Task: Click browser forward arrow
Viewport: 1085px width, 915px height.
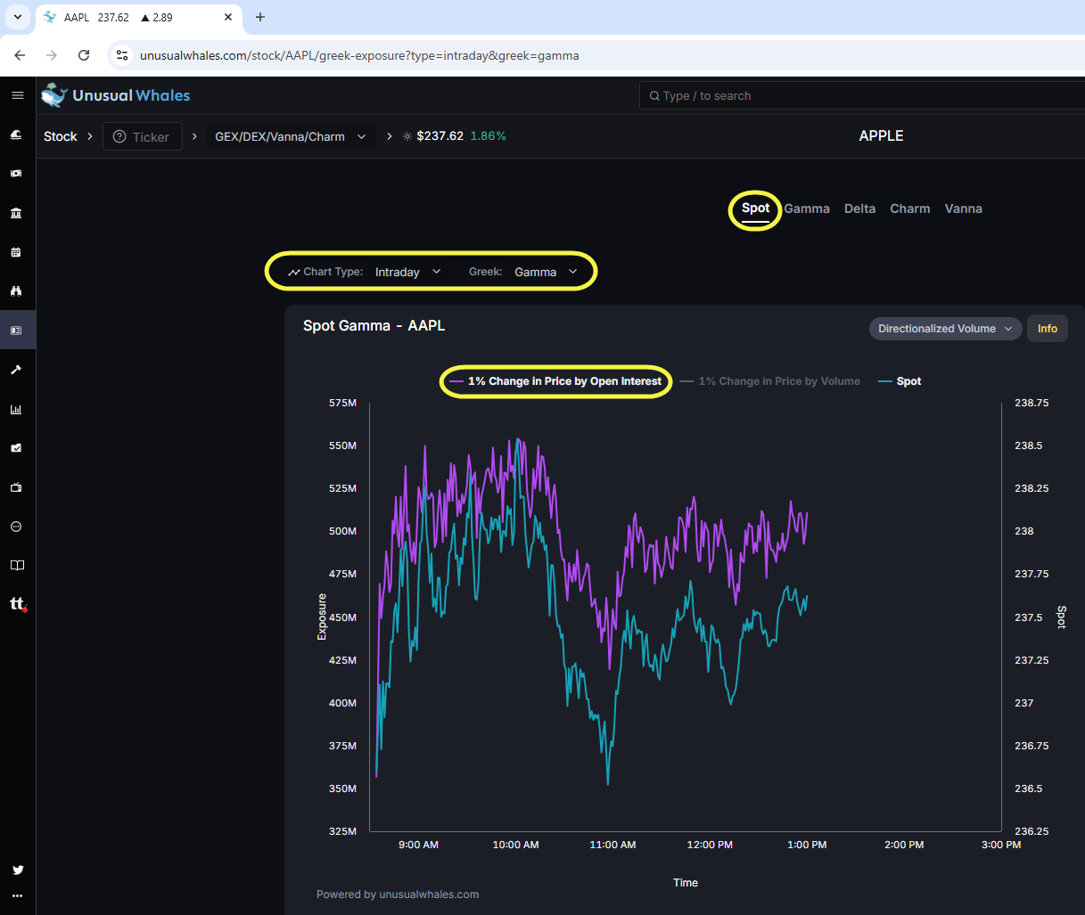Action: [x=52, y=55]
